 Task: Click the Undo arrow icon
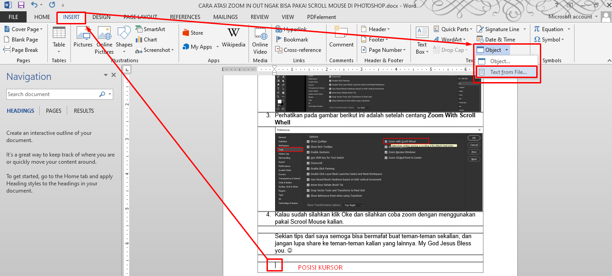click(34, 5)
